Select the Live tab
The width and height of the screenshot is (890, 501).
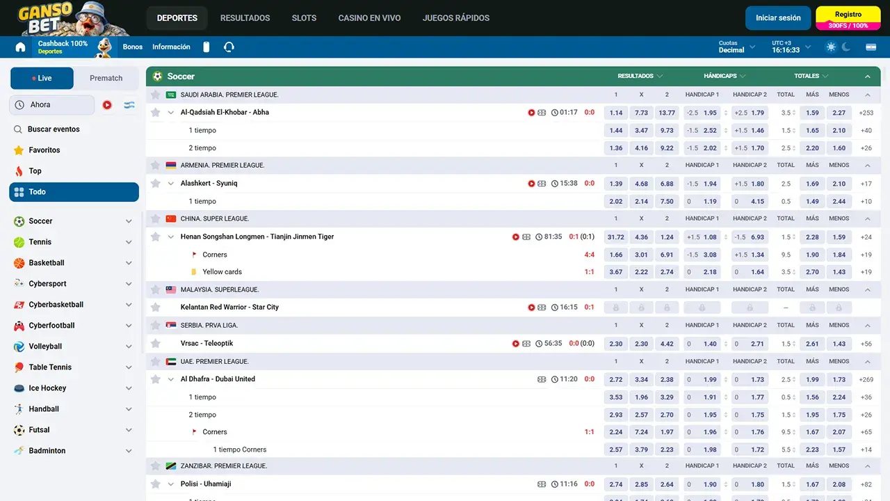pyautogui.click(x=42, y=79)
